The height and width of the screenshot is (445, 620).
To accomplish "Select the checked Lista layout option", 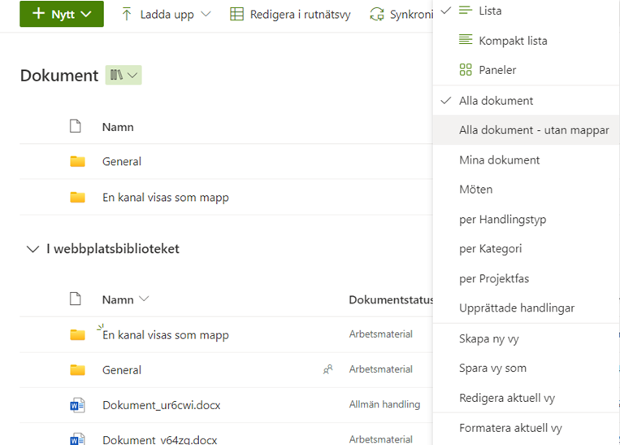I will click(x=490, y=11).
